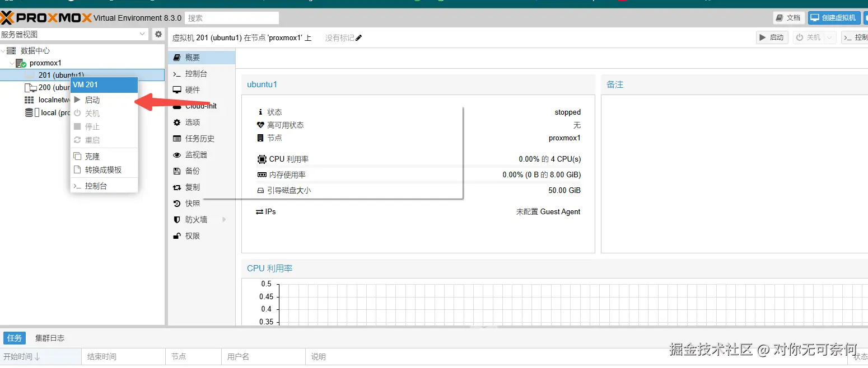Click the clone icon in context menu

tap(77, 156)
